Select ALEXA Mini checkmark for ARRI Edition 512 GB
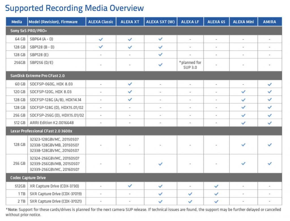This screenshot has width=290, height=221. (x=243, y=123)
